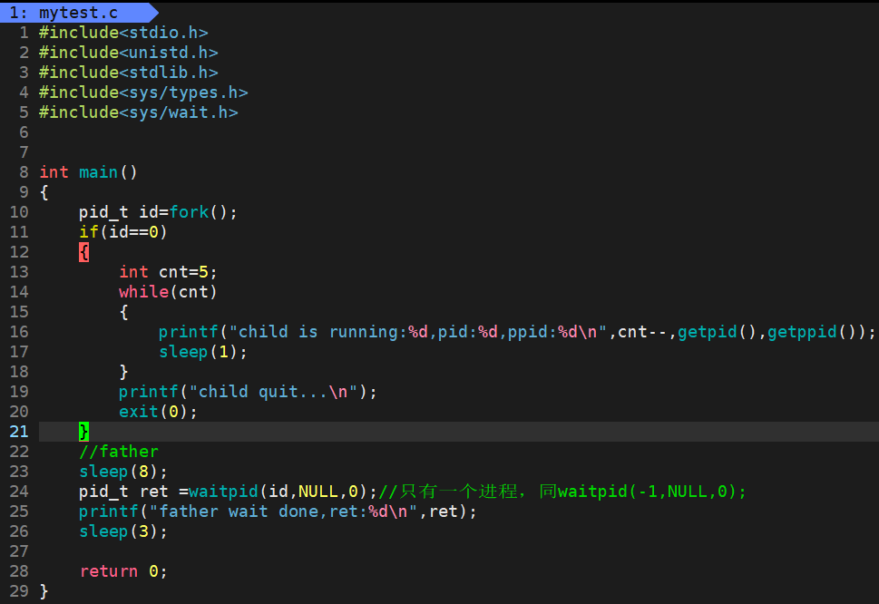Click the #include<unistd.h> line

tap(129, 53)
